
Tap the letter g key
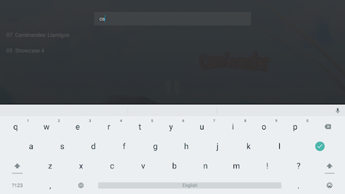click(x=155, y=146)
